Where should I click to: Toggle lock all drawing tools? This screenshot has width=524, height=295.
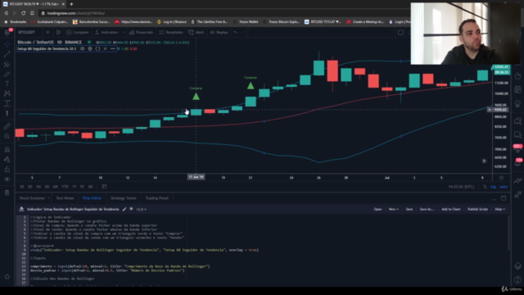pos(7,170)
